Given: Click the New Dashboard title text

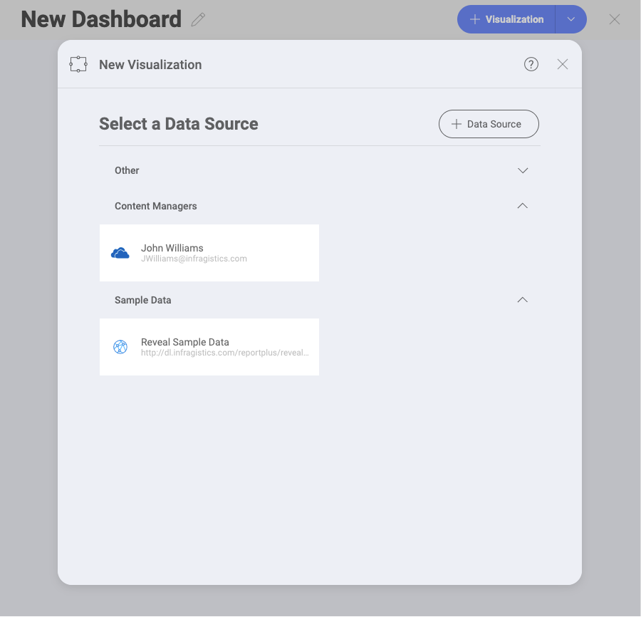Looking at the screenshot, I should click(x=101, y=19).
